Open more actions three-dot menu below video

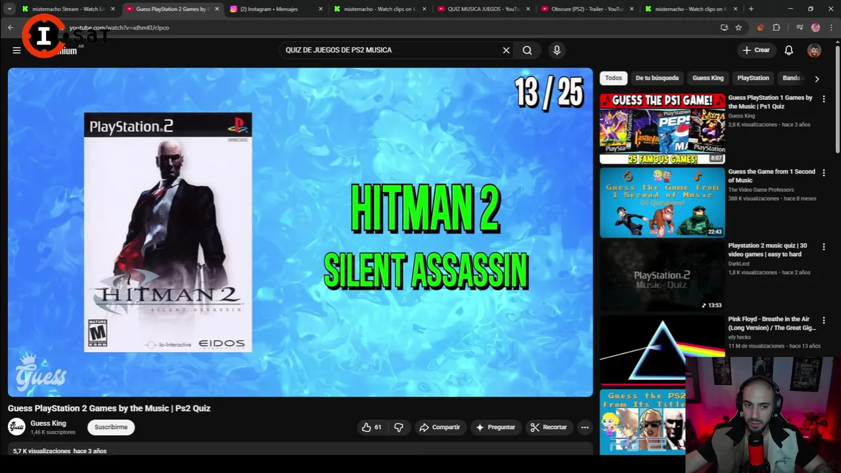click(x=585, y=427)
